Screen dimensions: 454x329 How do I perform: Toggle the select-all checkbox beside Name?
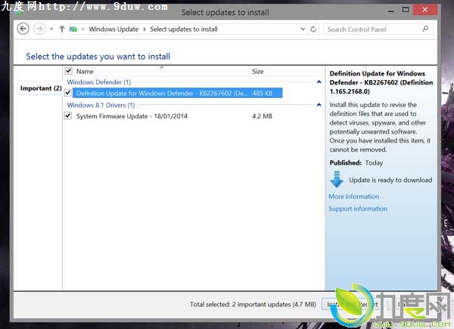click(69, 71)
